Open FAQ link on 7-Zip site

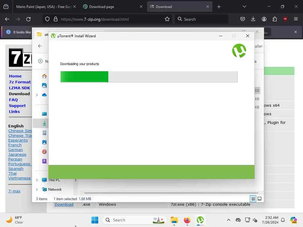tap(13, 100)
